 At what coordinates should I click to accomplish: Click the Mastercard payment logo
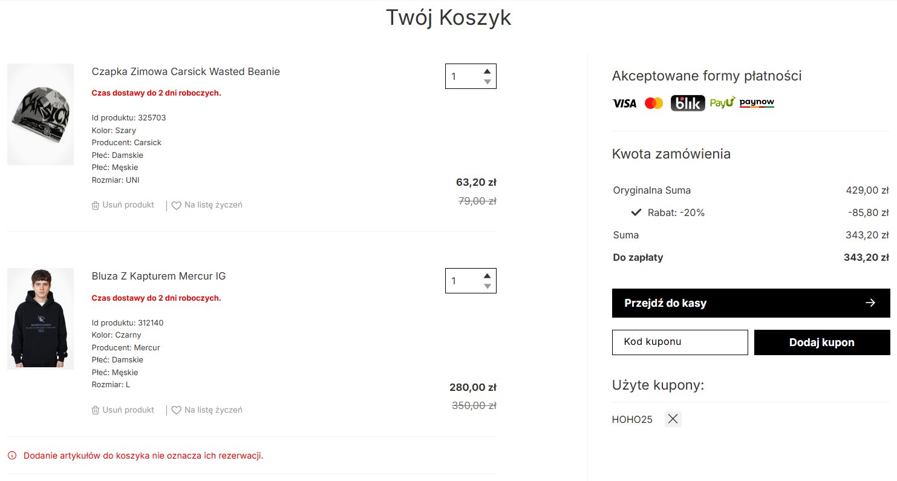pos(654,103)
